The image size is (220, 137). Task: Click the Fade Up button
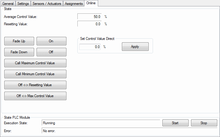pos(19,41)
